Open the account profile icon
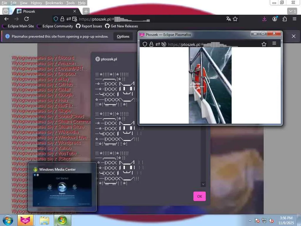 click(275, 19)
